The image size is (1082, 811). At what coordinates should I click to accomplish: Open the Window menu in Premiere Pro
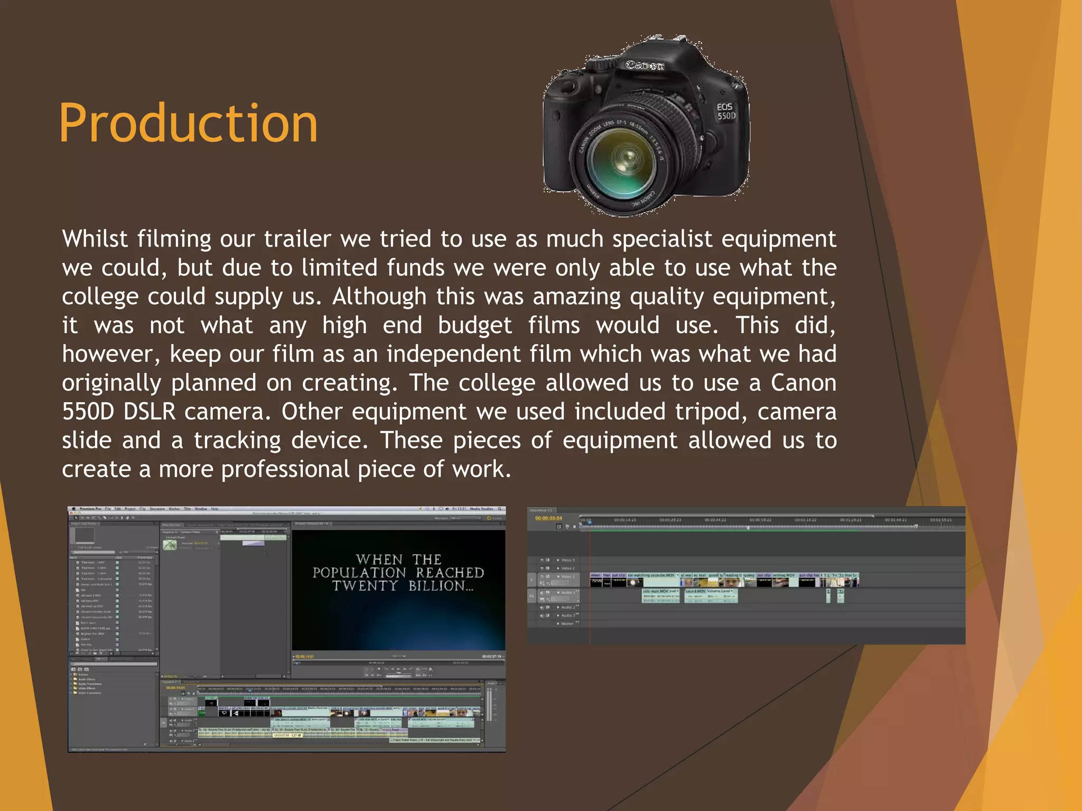[x=201, y=509]
